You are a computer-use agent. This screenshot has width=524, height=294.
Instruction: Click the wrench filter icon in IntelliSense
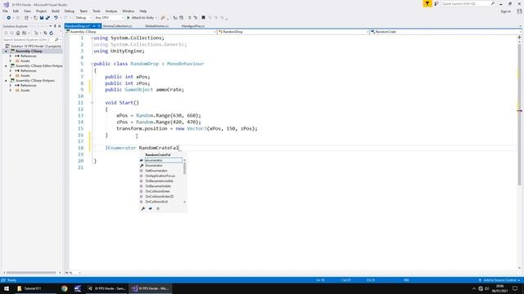pyautogui.click(x=143, y=209)
